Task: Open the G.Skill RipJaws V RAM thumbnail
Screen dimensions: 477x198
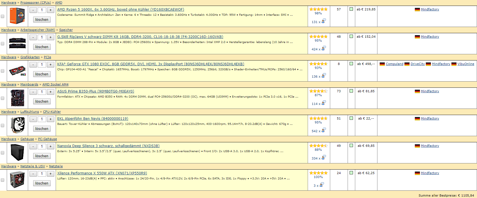Action: [x=17, y=43]
